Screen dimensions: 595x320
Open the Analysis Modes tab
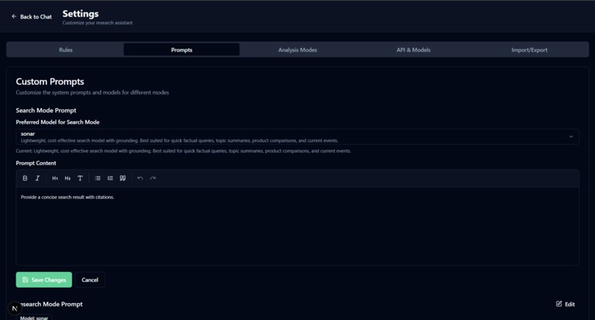[x=297, y=49]
